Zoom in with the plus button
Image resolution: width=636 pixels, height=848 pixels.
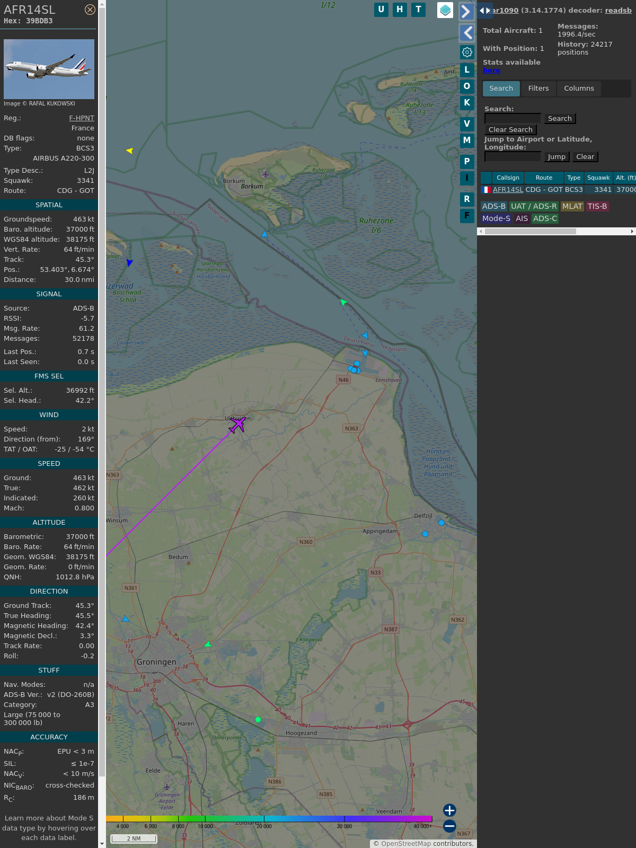coord(449,810)
